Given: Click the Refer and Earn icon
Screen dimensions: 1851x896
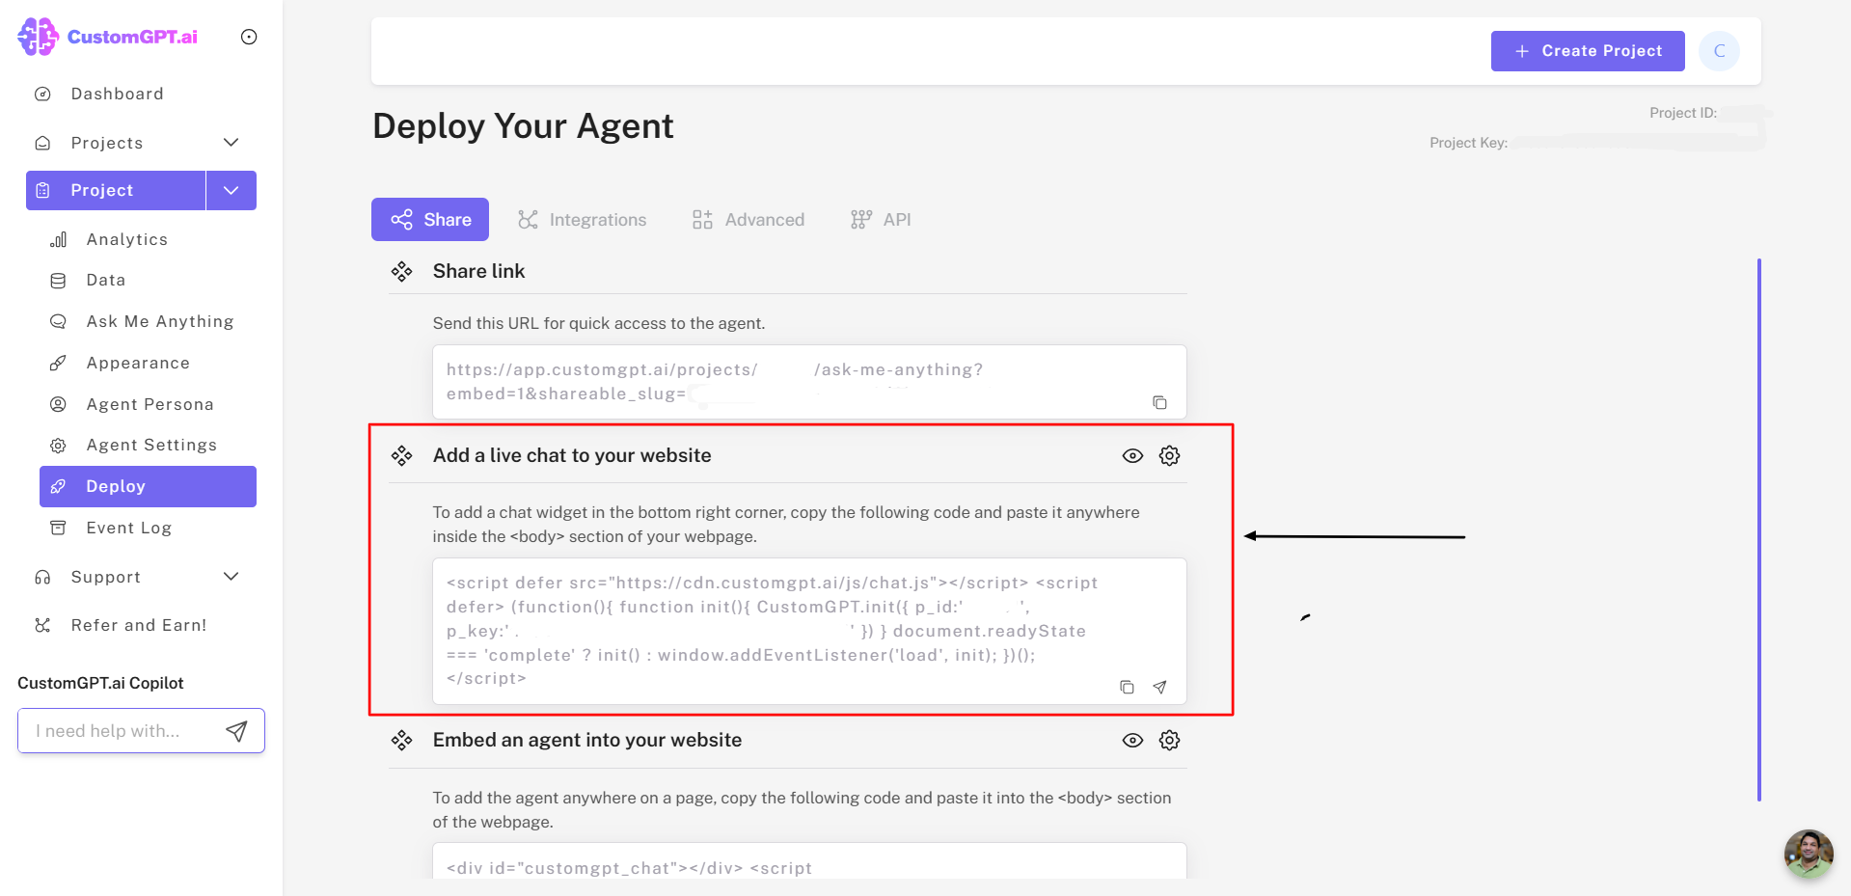Looking at the screenshot, I should coord(42,625).
